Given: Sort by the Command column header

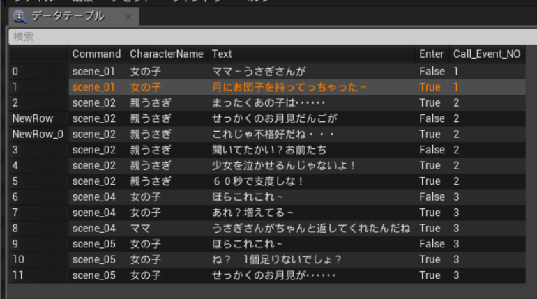Looking at the screenshot, I should [96, 54].
